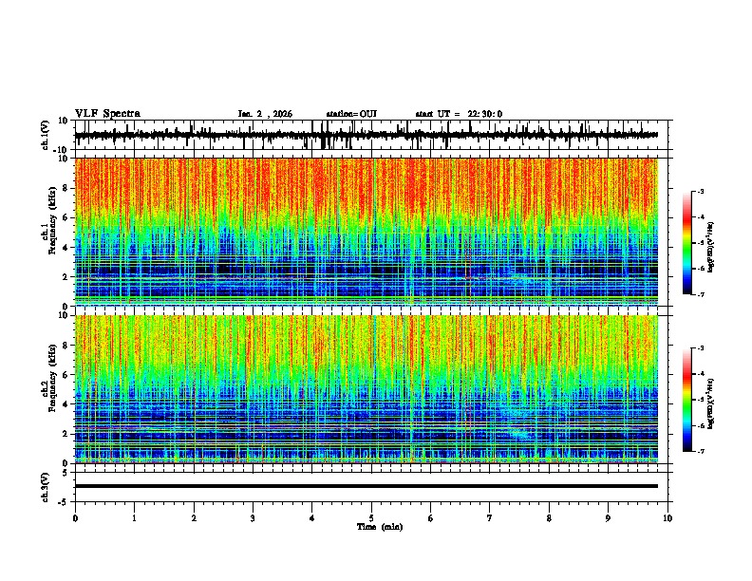Click the "station=OUJ" label
Image resolution: width=752 pixels, height=581 pixels.
(351, 114)
